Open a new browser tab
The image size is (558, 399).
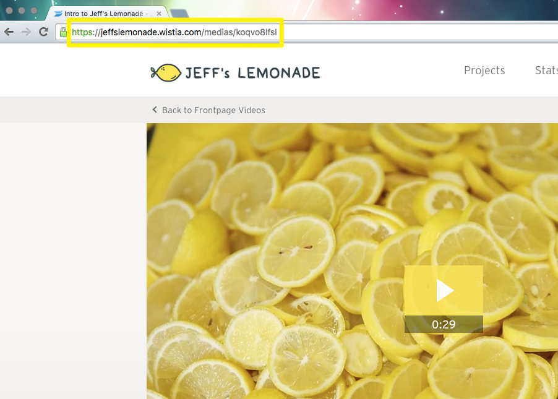click(180, 14)
